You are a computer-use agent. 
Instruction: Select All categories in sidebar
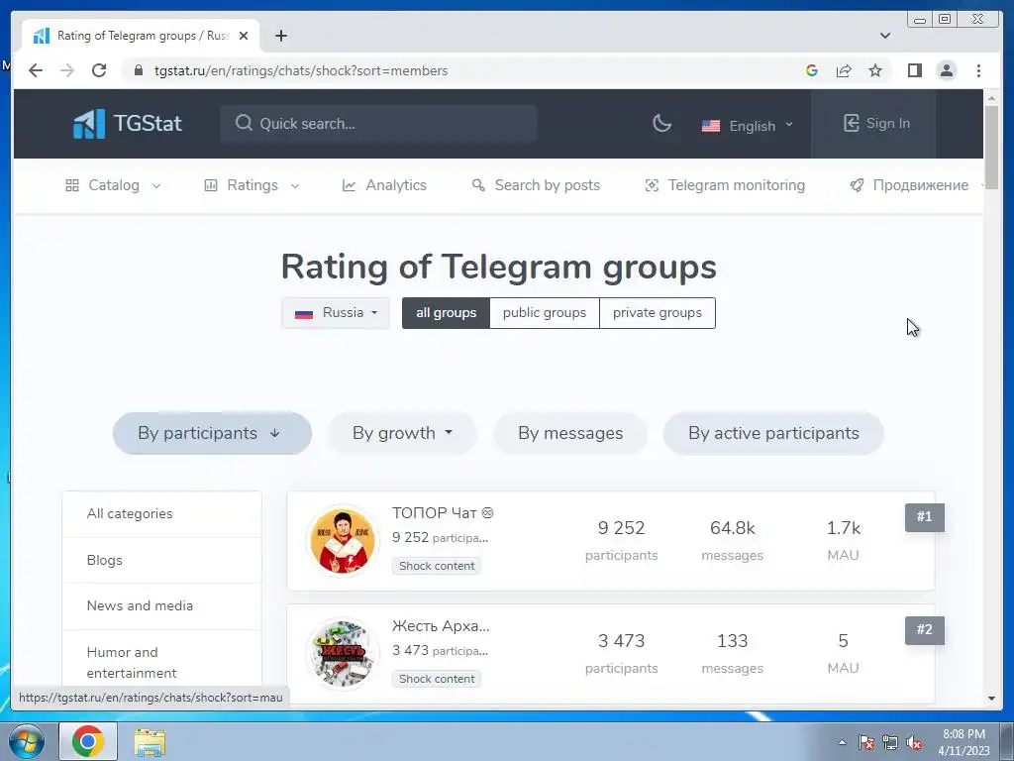click(x=161, y=514)
